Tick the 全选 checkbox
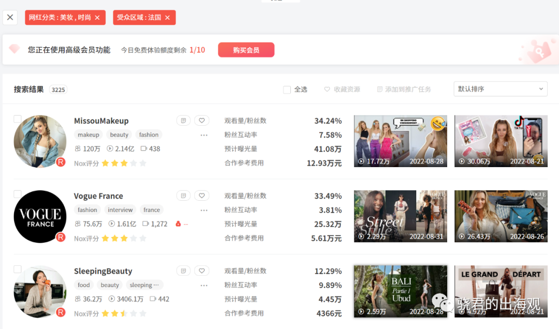The width and height of the screenshot is (559, 329). click(x=287, y=90)
